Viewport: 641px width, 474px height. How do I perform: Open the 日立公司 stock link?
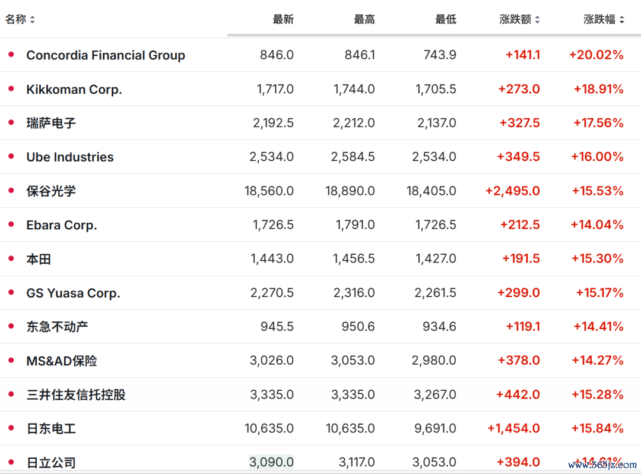tap(51, 463)
